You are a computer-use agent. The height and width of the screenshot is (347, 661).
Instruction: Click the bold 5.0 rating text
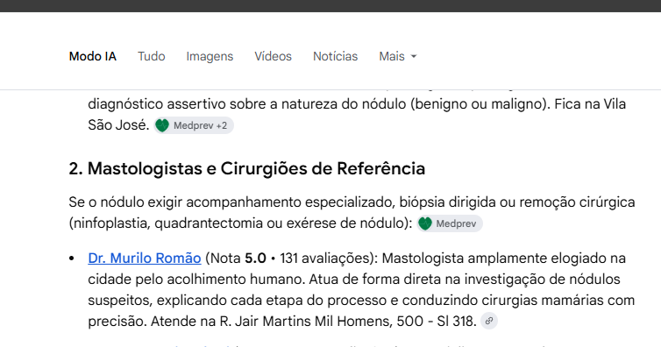point(255,258)
